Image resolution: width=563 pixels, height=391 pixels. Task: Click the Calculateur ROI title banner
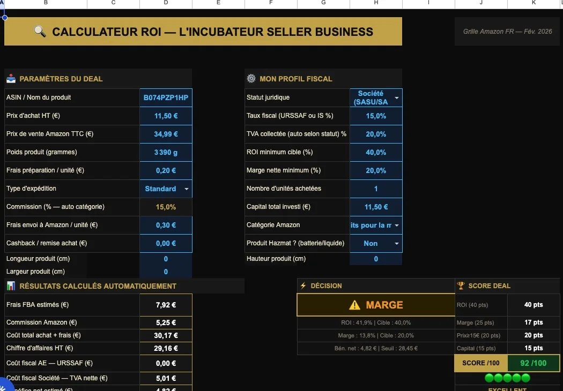(203, 32)
